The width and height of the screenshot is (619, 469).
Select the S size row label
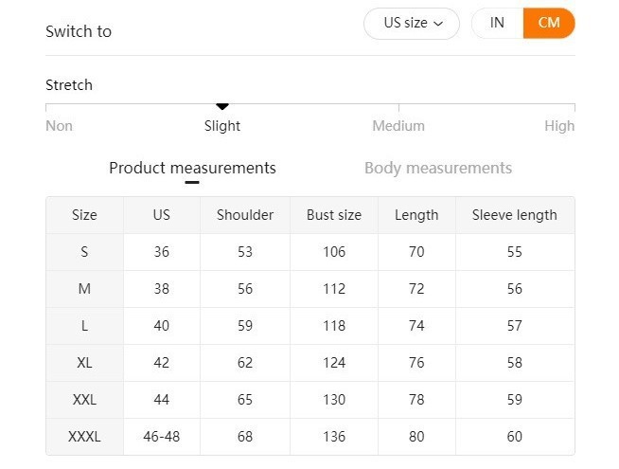click(x=84, y=252)
